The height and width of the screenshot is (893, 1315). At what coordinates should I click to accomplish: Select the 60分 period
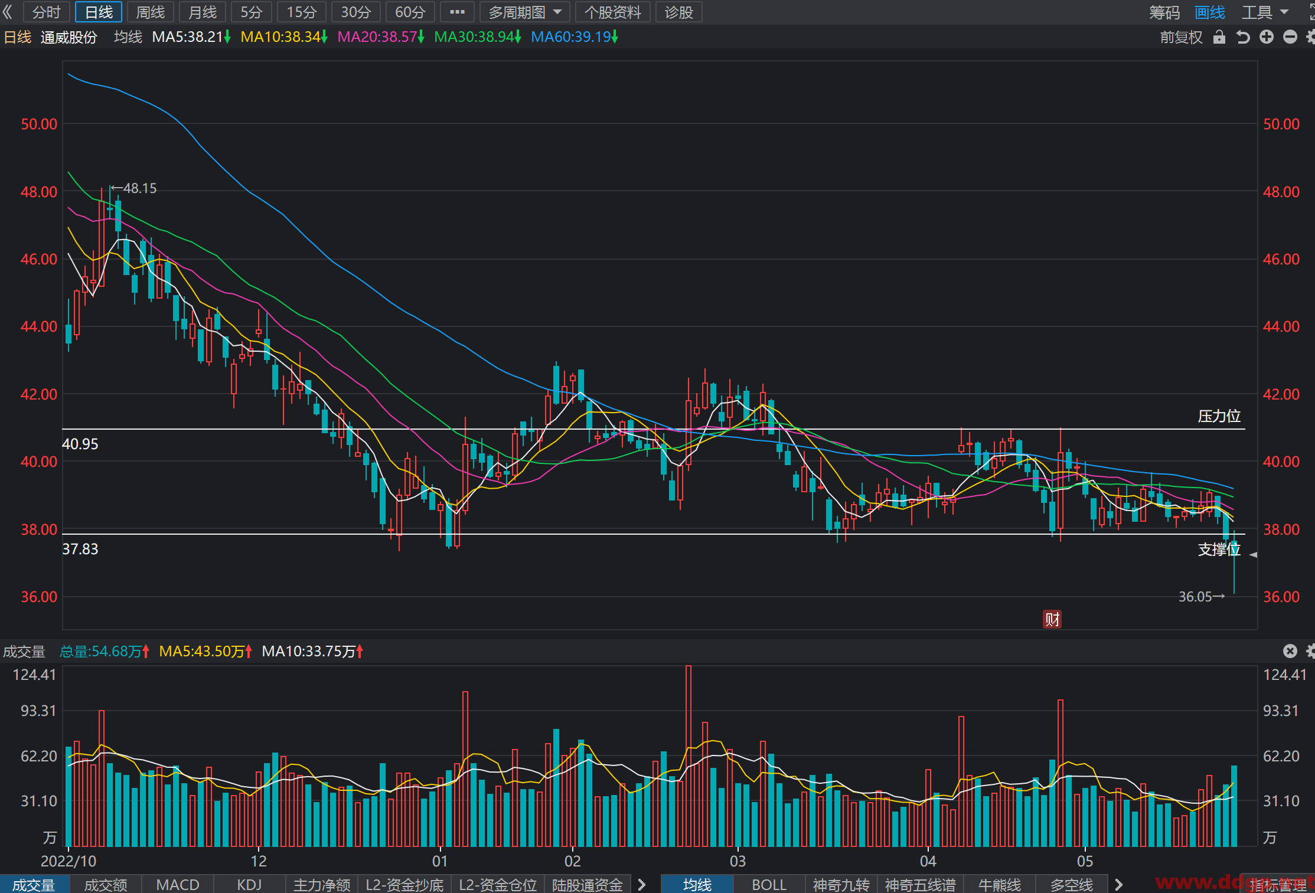tap(410, 12)
